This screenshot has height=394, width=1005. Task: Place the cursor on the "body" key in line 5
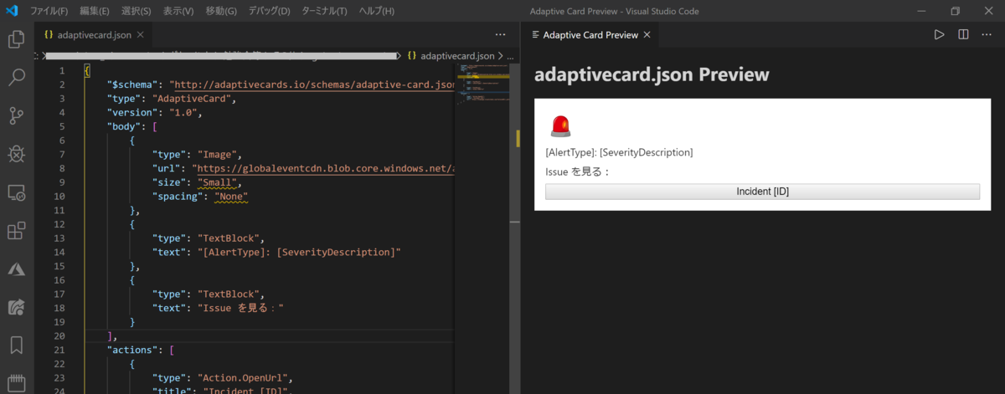[x=124, y=126]
